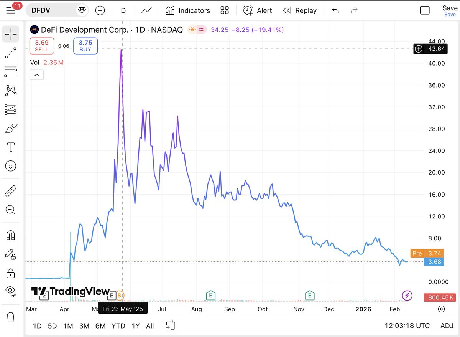The image size is (460, 337).
Task: Click the price scale plus button near 42.64
Action: click(x=419, y=49)
